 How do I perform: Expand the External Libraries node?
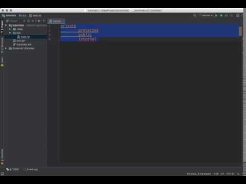pyautogui.click(x=6, y=49)
